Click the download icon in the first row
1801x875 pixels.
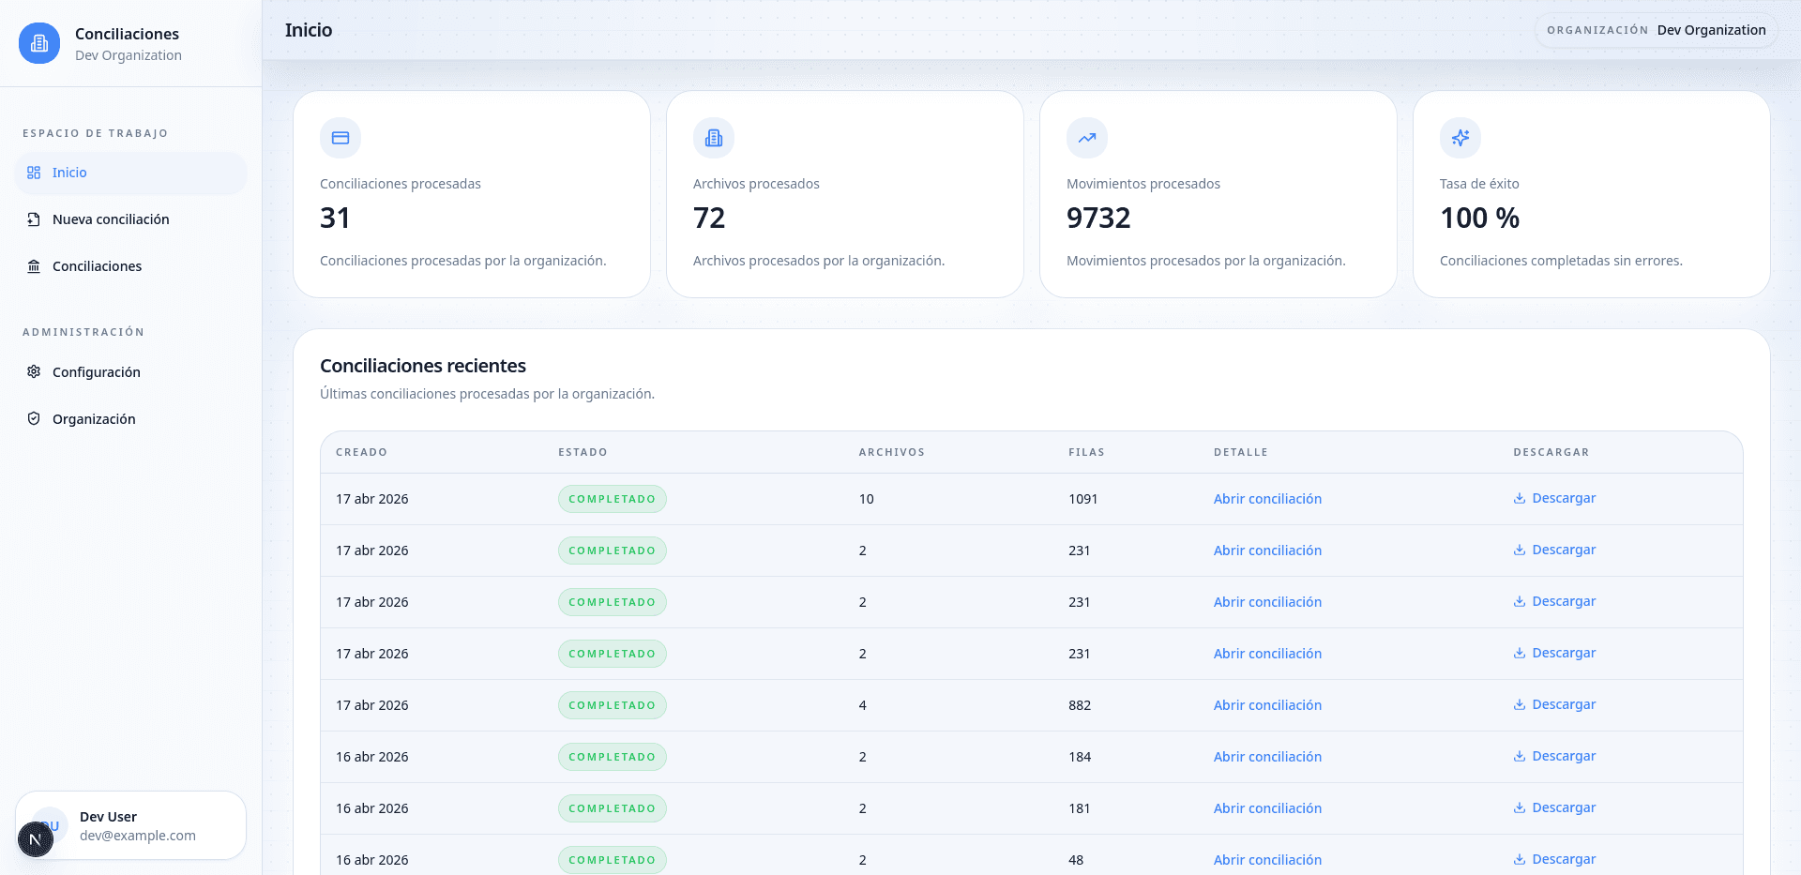point(1519,498)
